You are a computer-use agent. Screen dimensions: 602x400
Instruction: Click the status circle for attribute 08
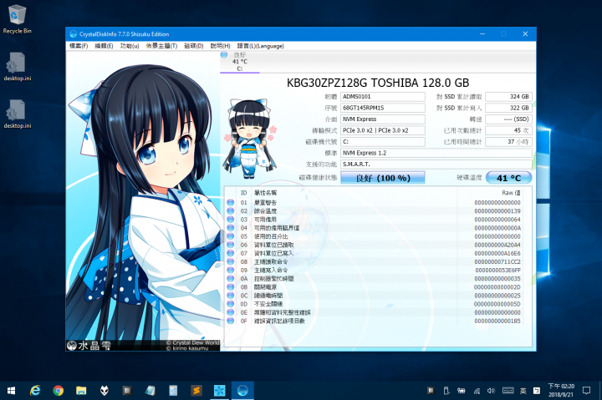tap(231, 261)
